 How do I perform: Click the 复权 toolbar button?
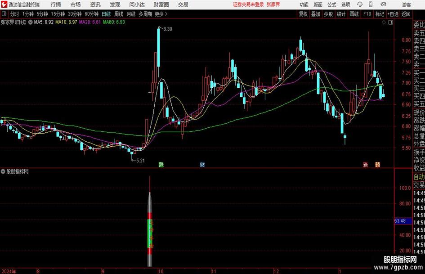click(303, 14)
